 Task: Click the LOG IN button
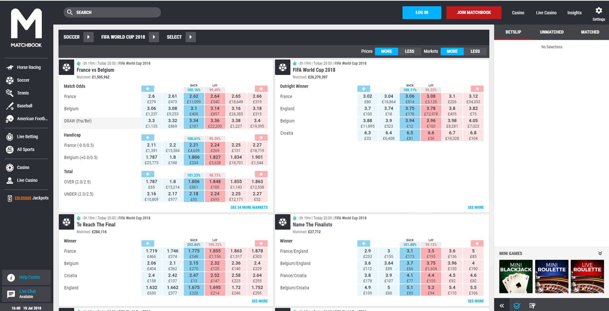pyautogui.click(x=422, y=13)
